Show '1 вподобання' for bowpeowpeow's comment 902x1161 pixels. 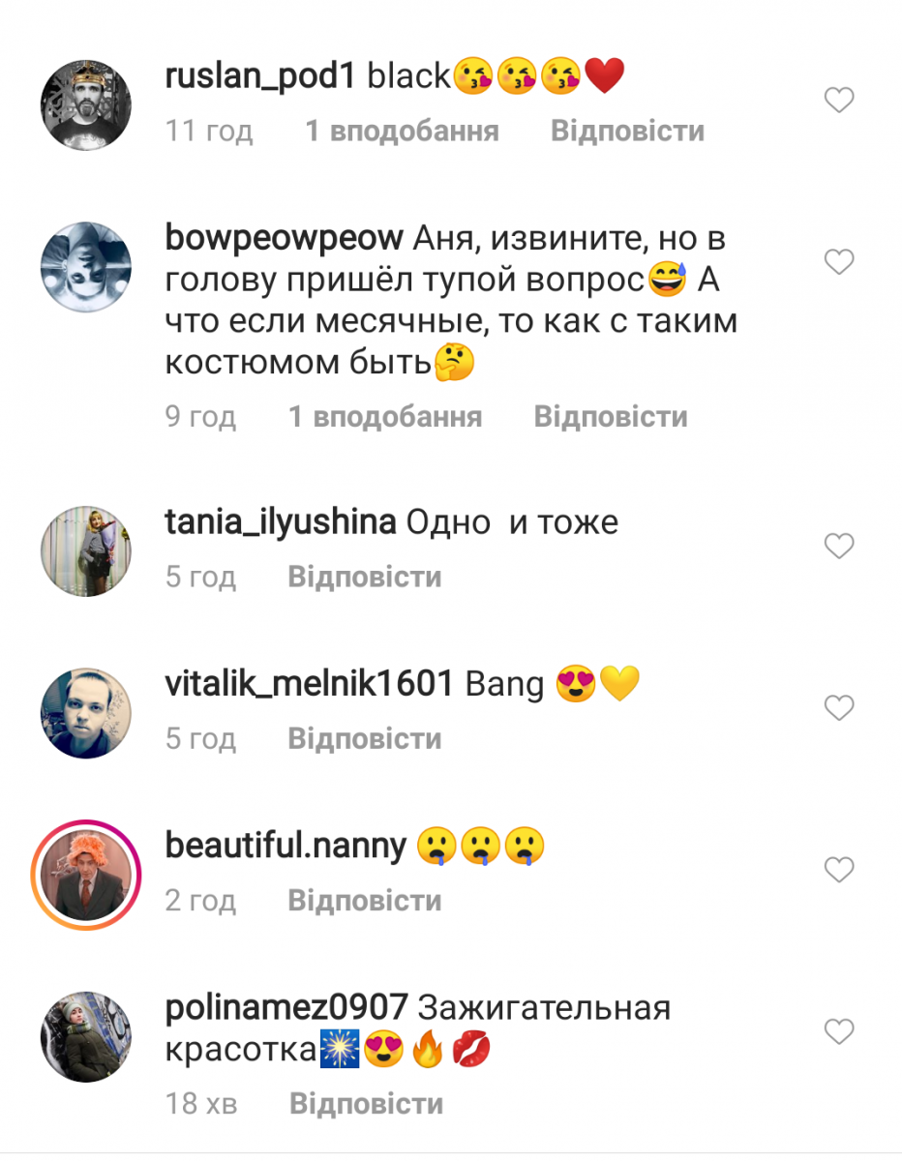coord(385,417)
